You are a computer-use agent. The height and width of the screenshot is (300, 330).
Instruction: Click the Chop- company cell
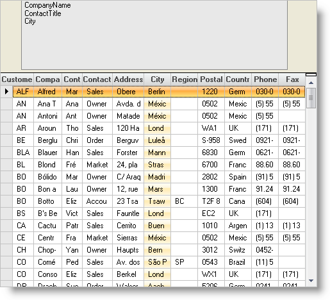(x=47, y=250)
